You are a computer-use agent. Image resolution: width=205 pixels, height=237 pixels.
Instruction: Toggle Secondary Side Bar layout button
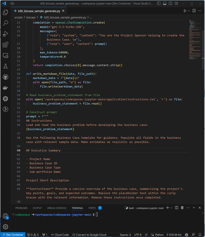tap(171, 4)
